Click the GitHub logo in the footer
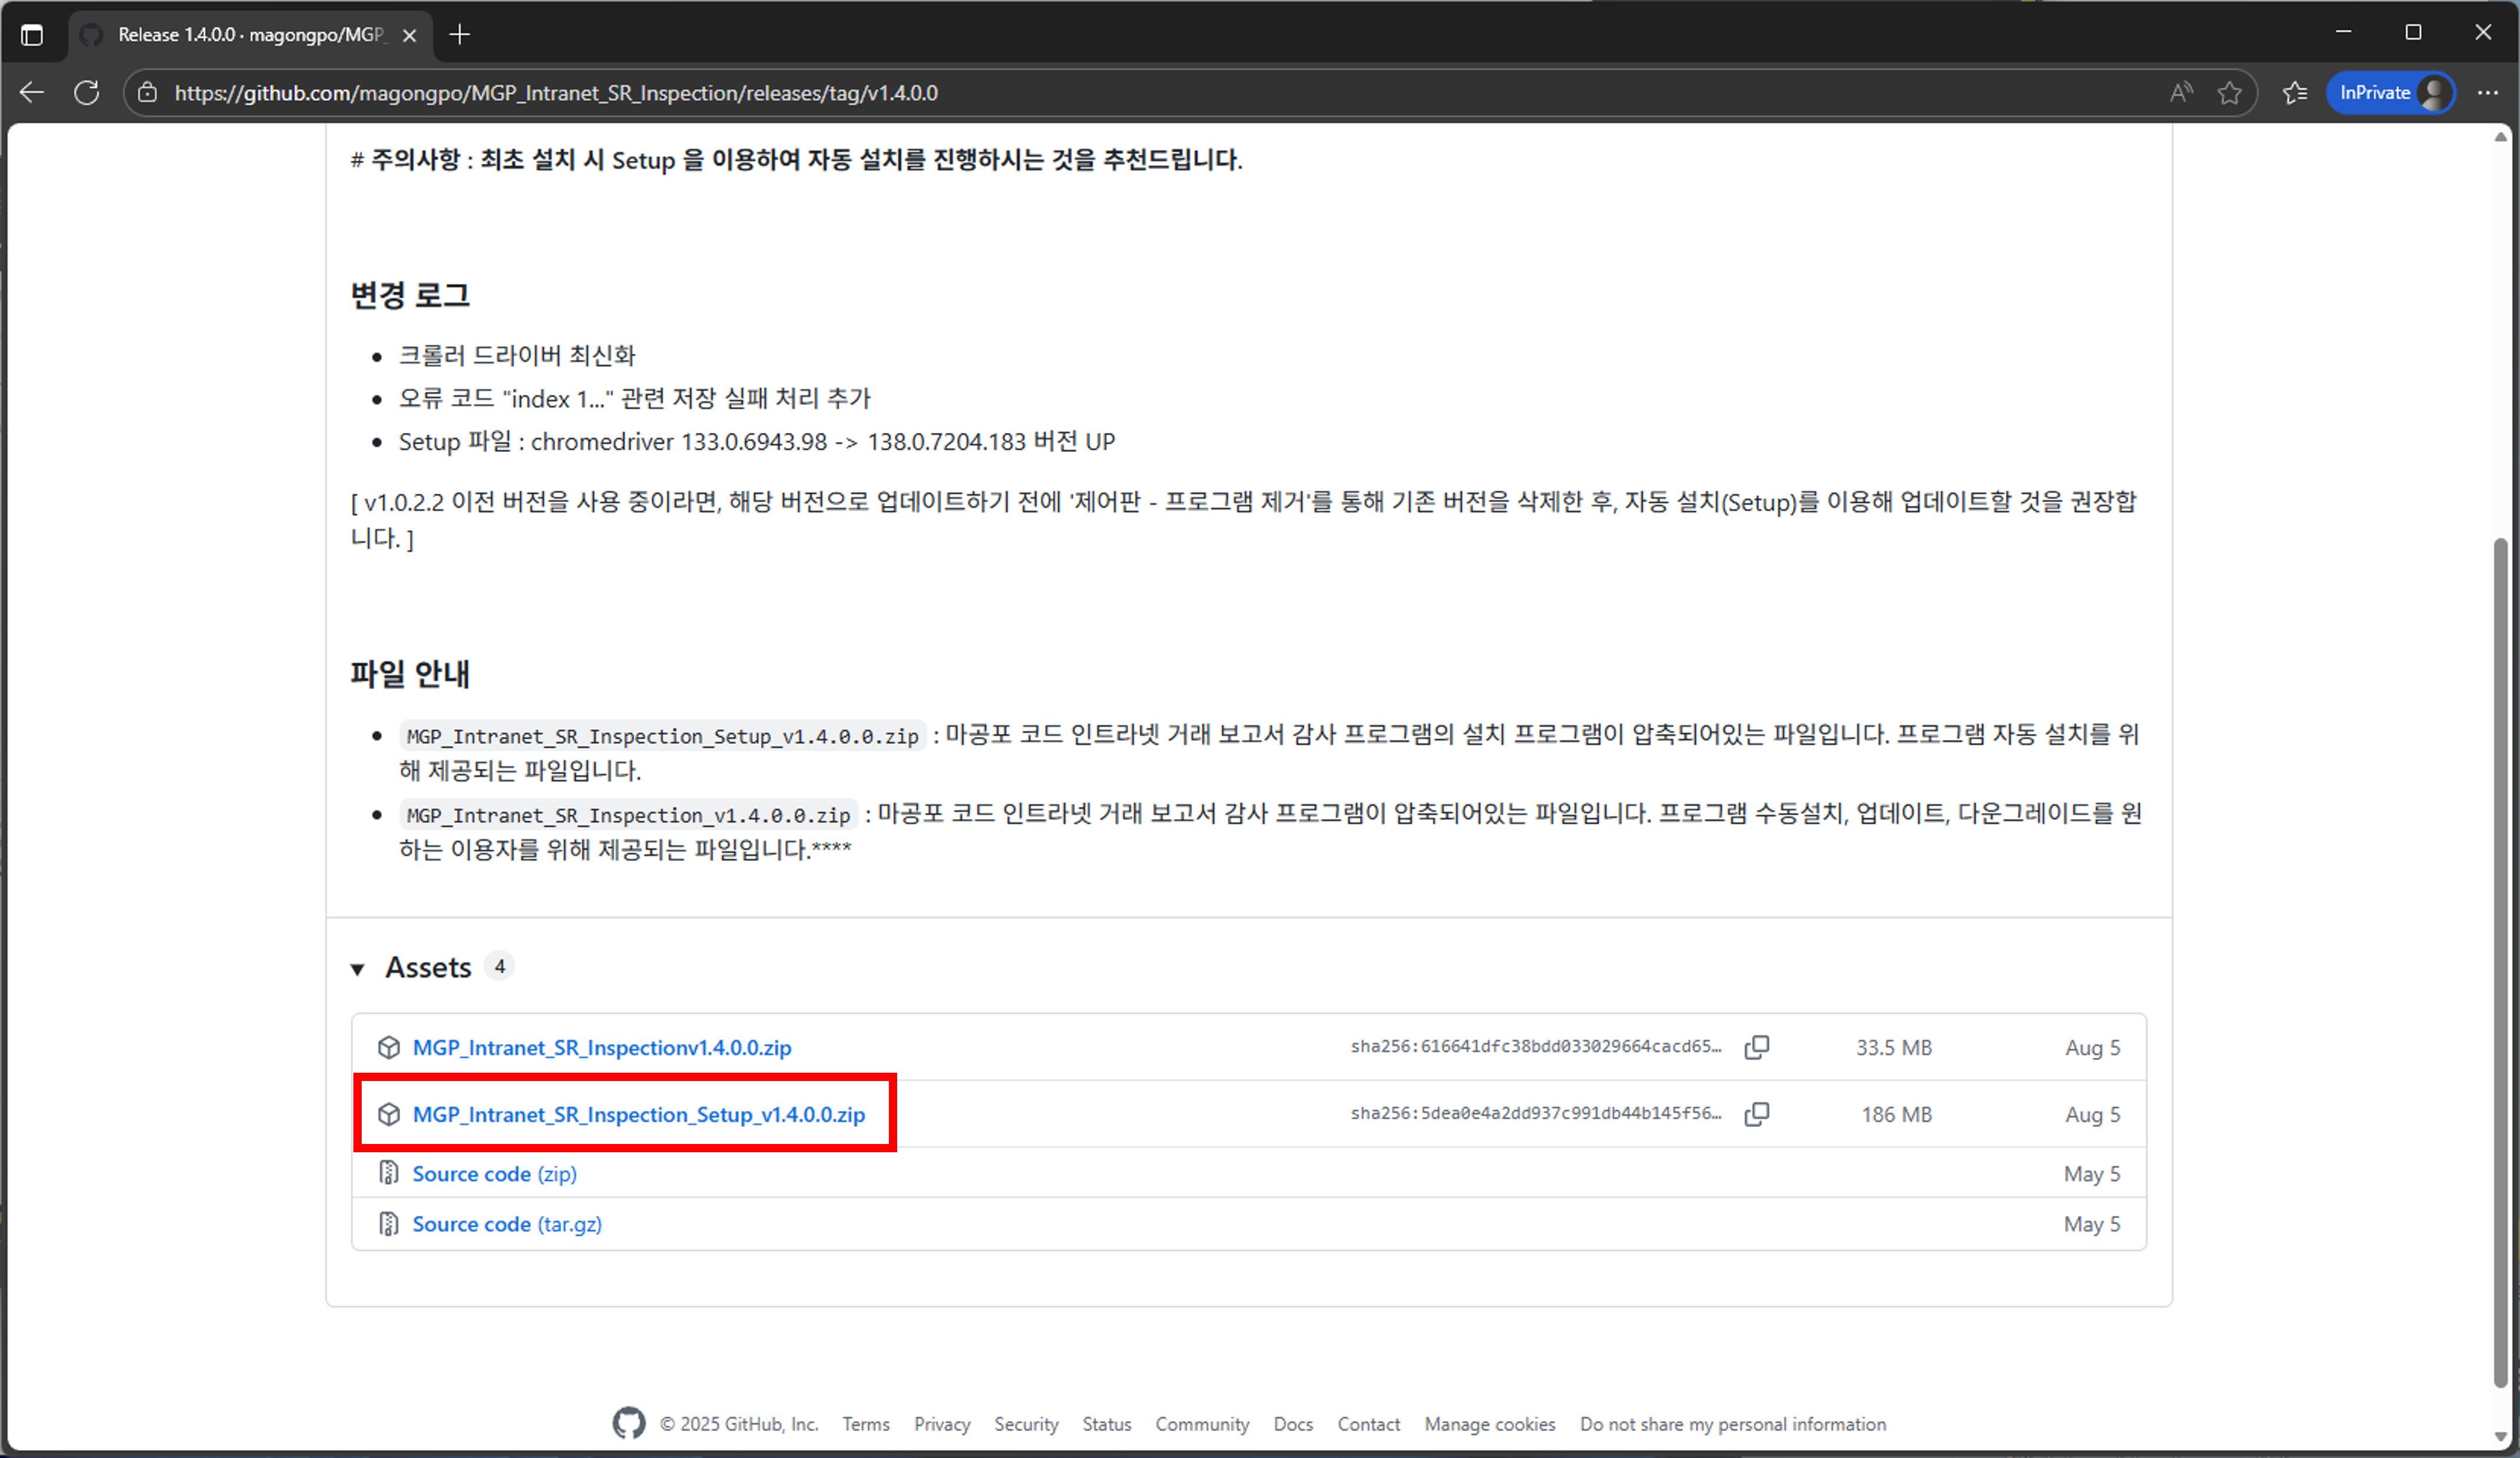This screenshot has width=2520, height=1458. (x=629, y=1423)
